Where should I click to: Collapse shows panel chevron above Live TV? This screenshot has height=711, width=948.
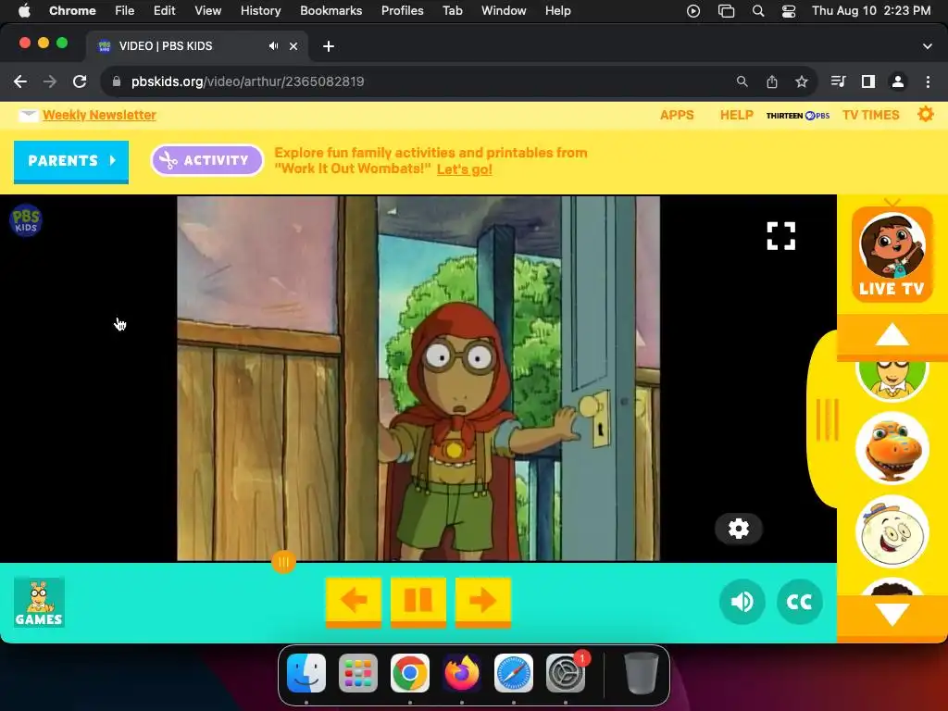pyautogui.click(x=892, y=202)
